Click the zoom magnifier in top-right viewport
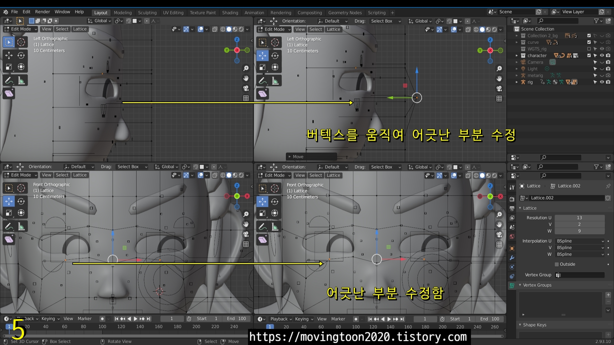The height and width of the screenshot is (345, 614). pos(499,69)
